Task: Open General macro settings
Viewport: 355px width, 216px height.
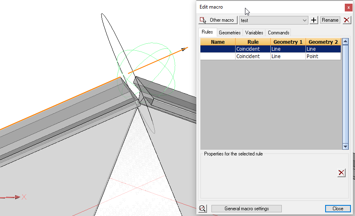Action: (x=246, y=209)
